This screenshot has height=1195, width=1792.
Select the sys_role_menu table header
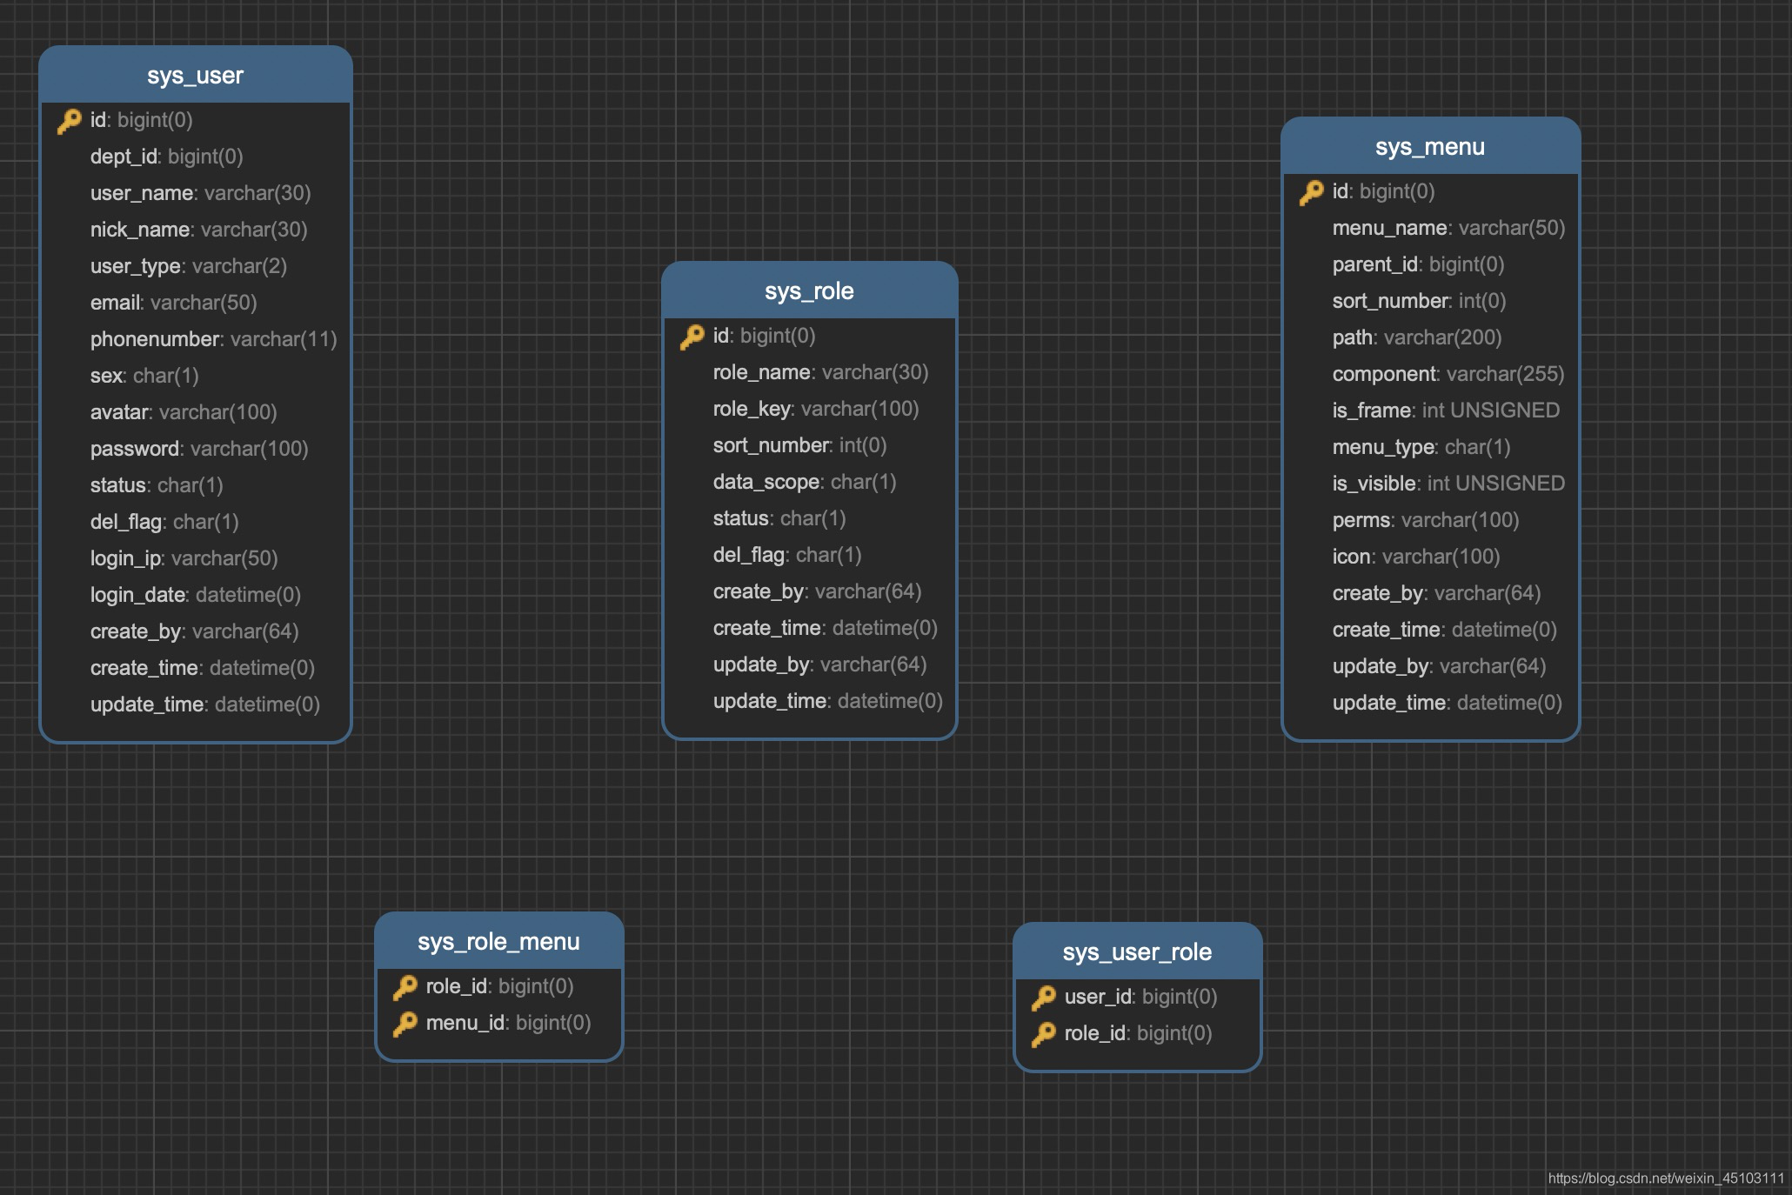pyautogui.click(x=499, y=941)
